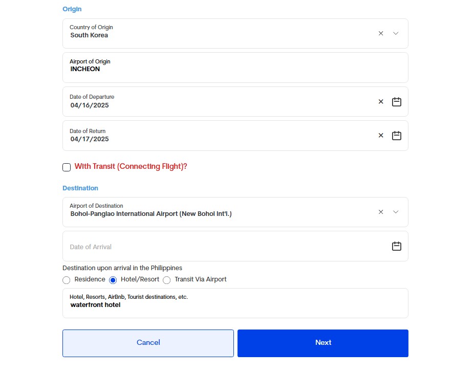Click the Date of Arrival field
This screenshot has height=373, width=475.
(235, 246)
